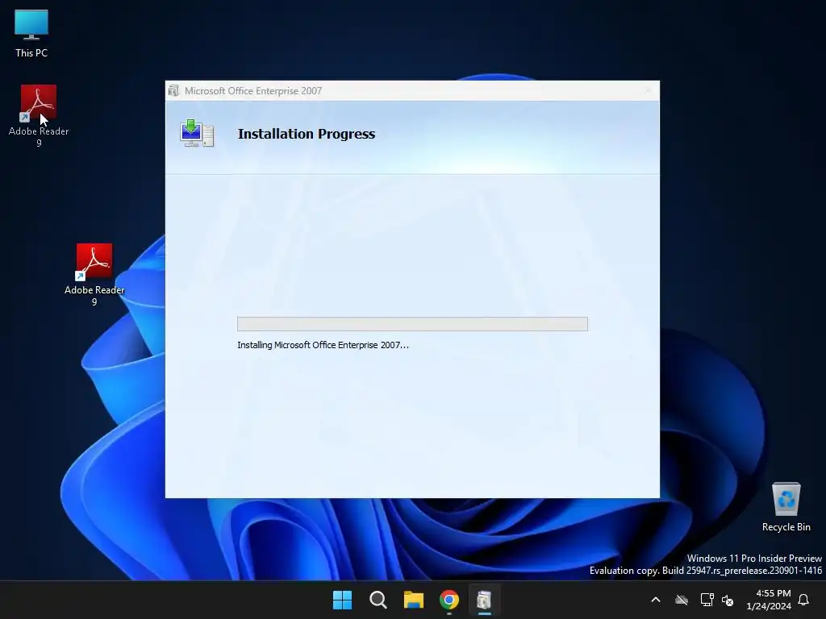Click the installer computer download icon
This screenshot has width=826, height=619.
(197, 133)
